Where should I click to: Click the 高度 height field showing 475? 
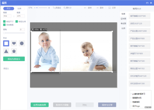point(21,16)
